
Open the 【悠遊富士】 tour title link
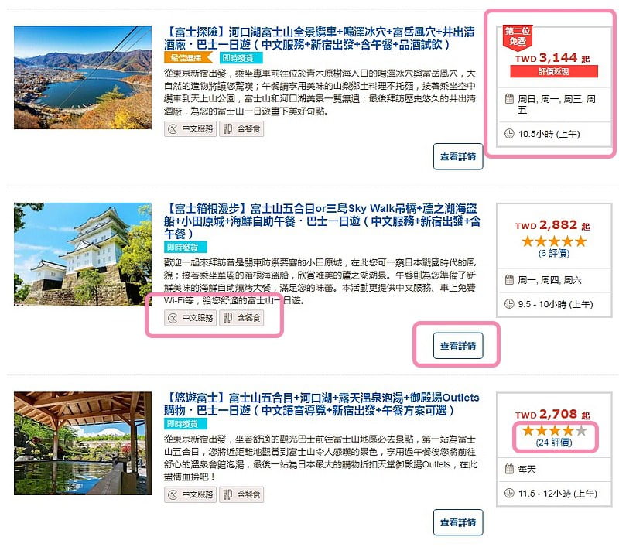(322, 404)
